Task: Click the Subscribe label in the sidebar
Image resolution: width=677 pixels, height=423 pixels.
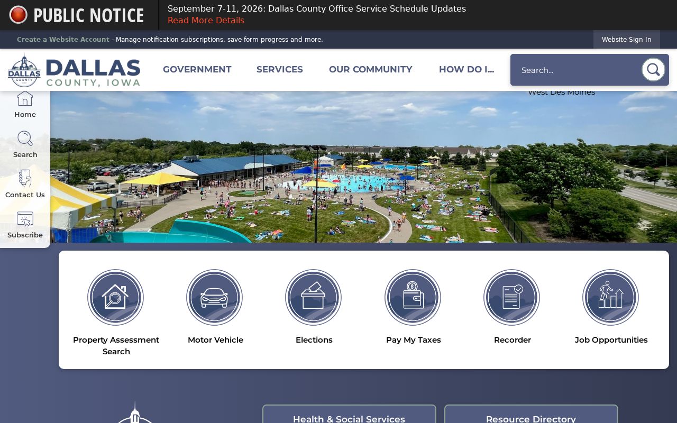Action: [x=25, y=235]
